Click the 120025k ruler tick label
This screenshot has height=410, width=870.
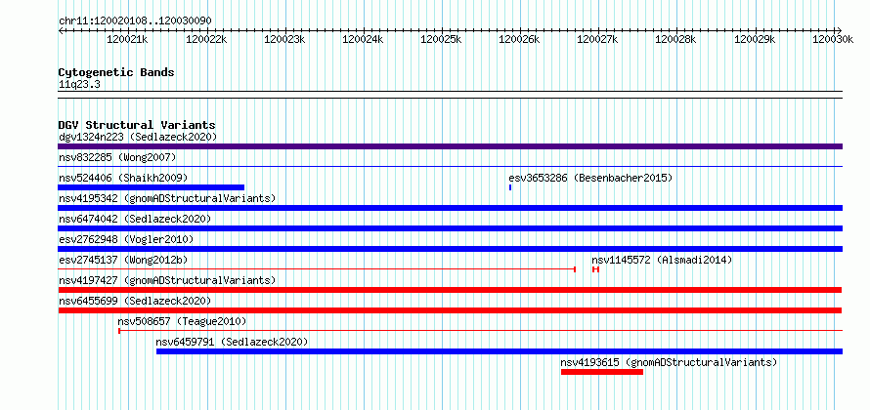click(x=441, y=39)
